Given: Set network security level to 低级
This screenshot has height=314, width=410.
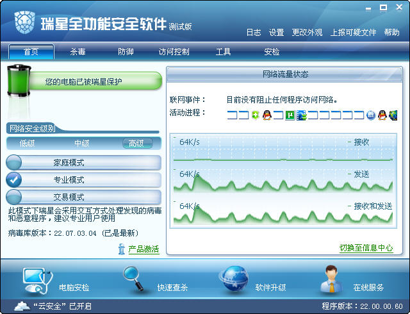Looking at the screenshot, I should pyautogui.click(x=27, y=144).
